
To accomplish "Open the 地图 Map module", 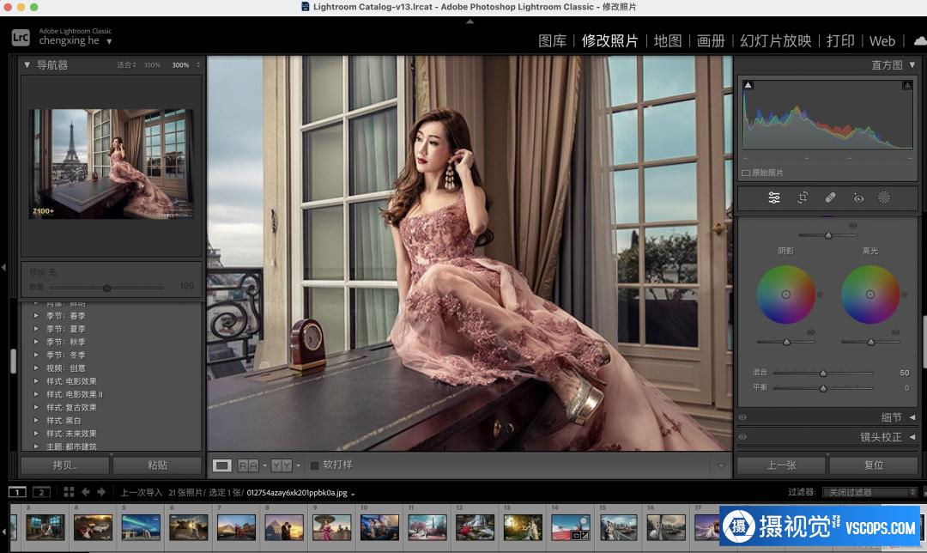I will coord(668,41).
